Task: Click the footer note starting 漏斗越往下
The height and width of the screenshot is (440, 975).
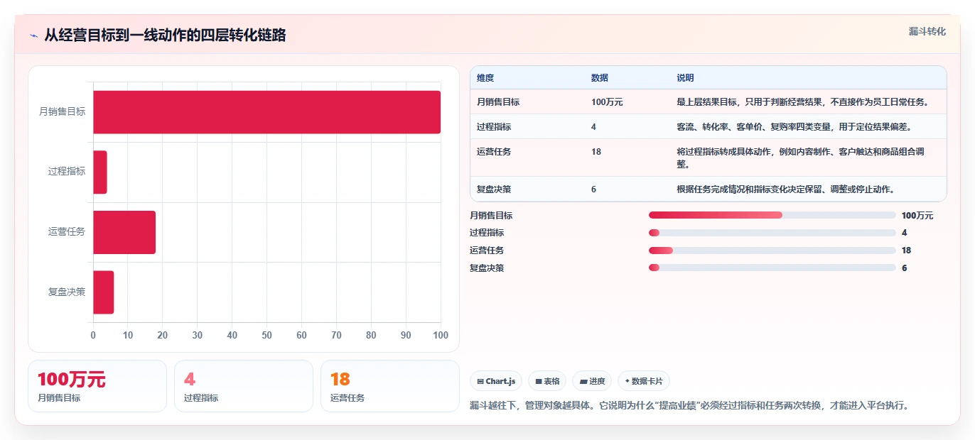Action: tap(689, 406)
